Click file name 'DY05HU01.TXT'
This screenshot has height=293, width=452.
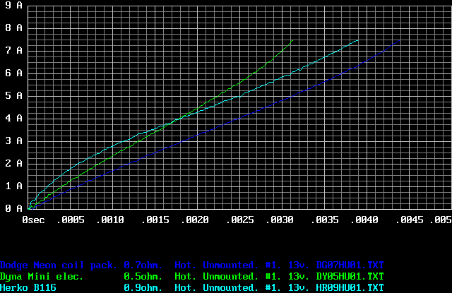coord(350,277)
